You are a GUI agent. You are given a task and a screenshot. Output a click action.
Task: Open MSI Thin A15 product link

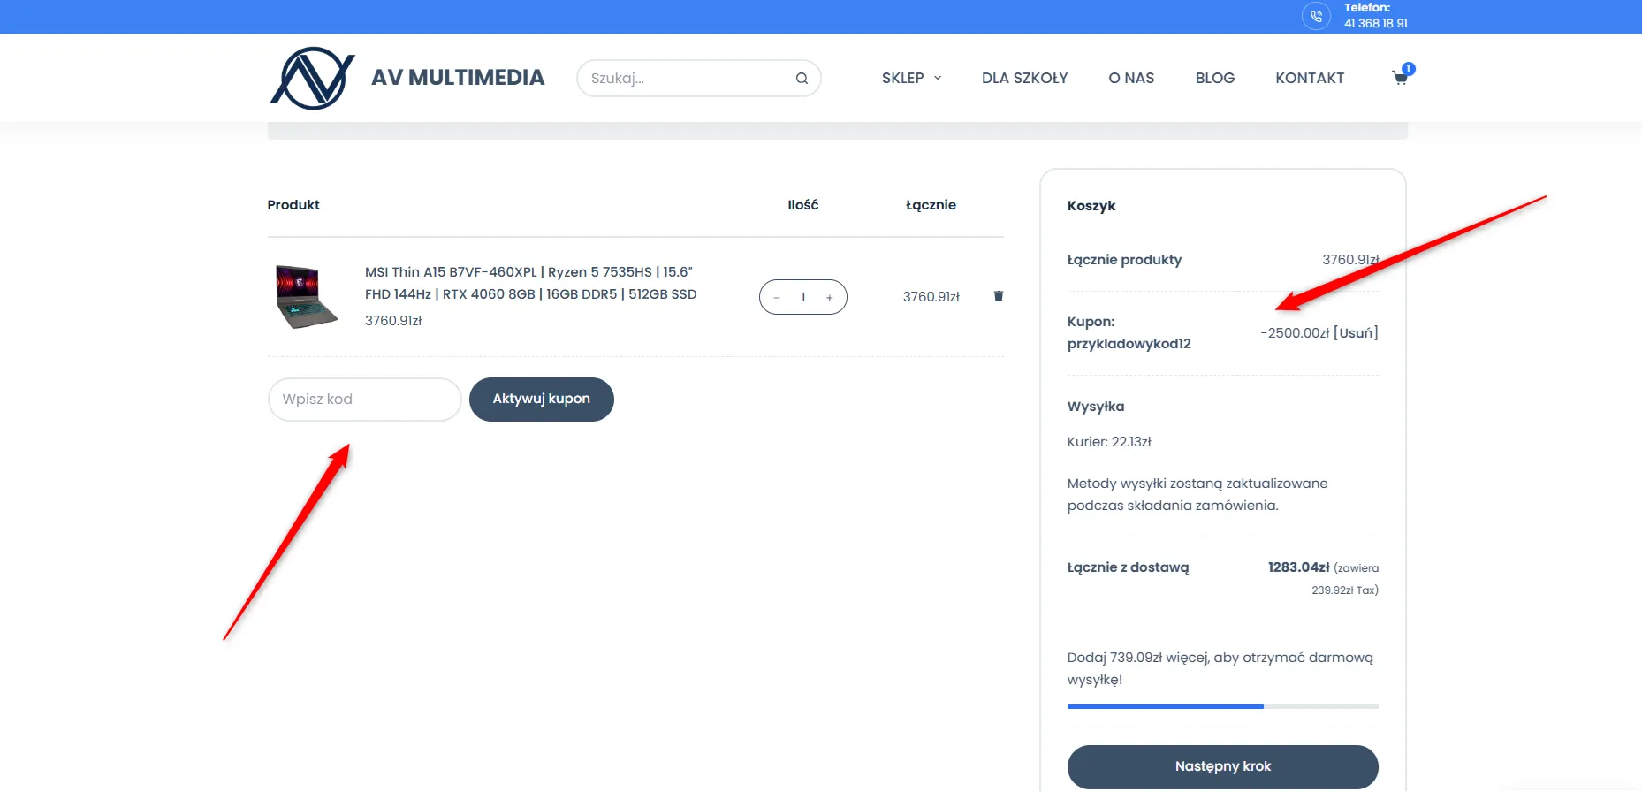click(530, 283)
